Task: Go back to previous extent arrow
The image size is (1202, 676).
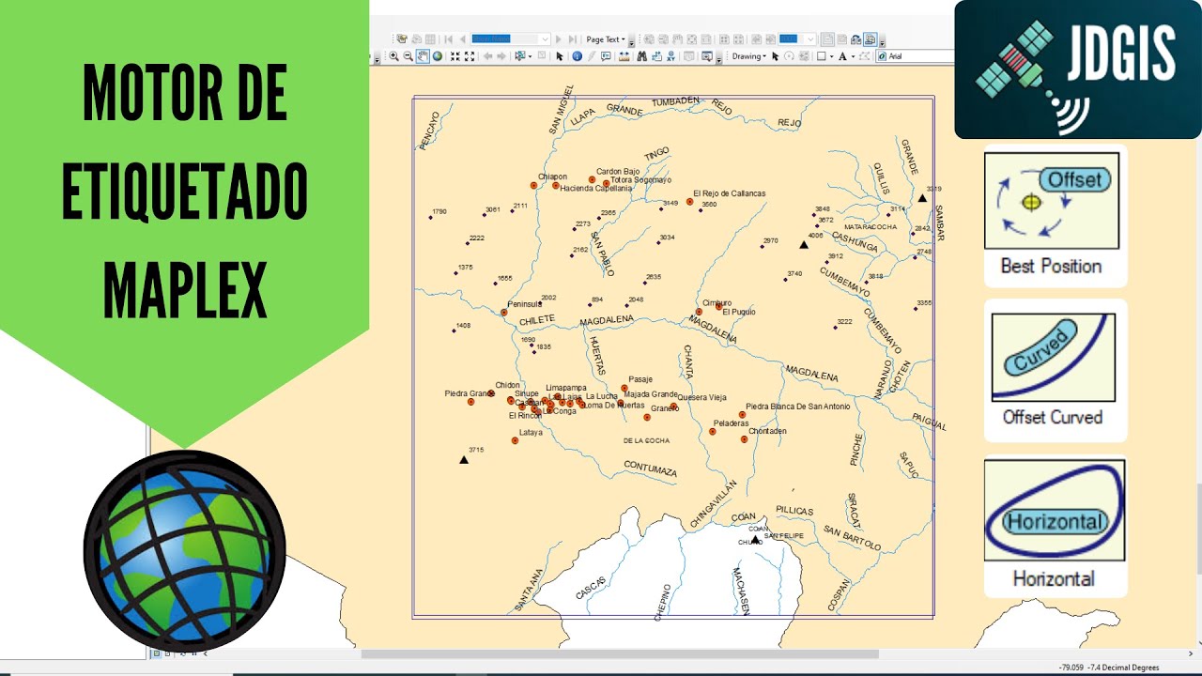Action: coord(487,56)
